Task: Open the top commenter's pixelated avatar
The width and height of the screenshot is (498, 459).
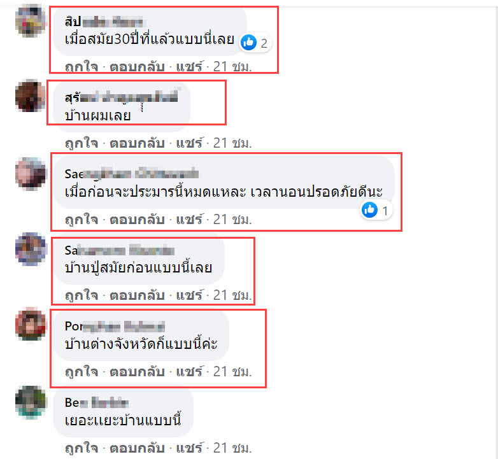Action: tap(31, 20)
